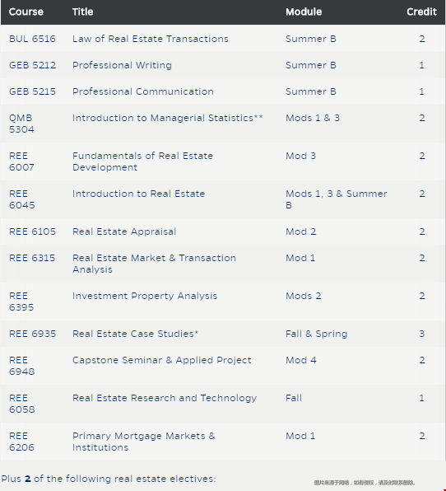The height and width of the screenshot is (491, 446).
Task: Click the Credit column header
Action: 421,12
